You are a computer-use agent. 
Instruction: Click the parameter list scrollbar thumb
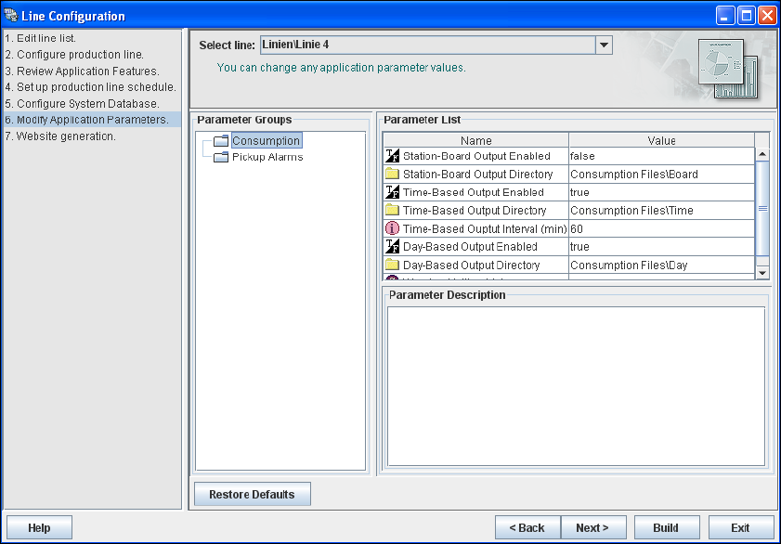click(762, 208)
